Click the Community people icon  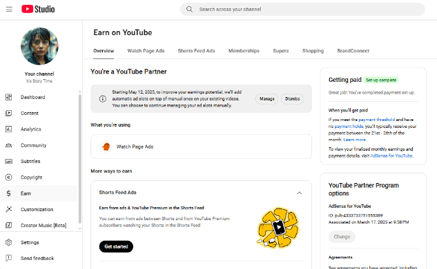tap(9, 145)
